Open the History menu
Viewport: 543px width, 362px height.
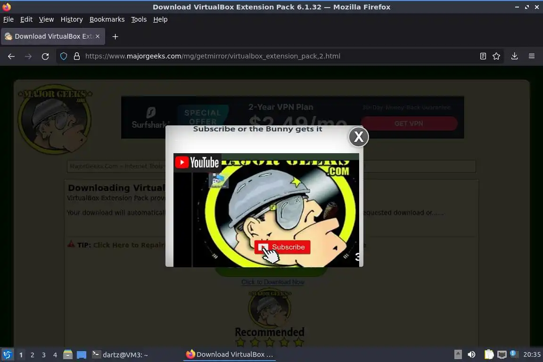[72, 19]
